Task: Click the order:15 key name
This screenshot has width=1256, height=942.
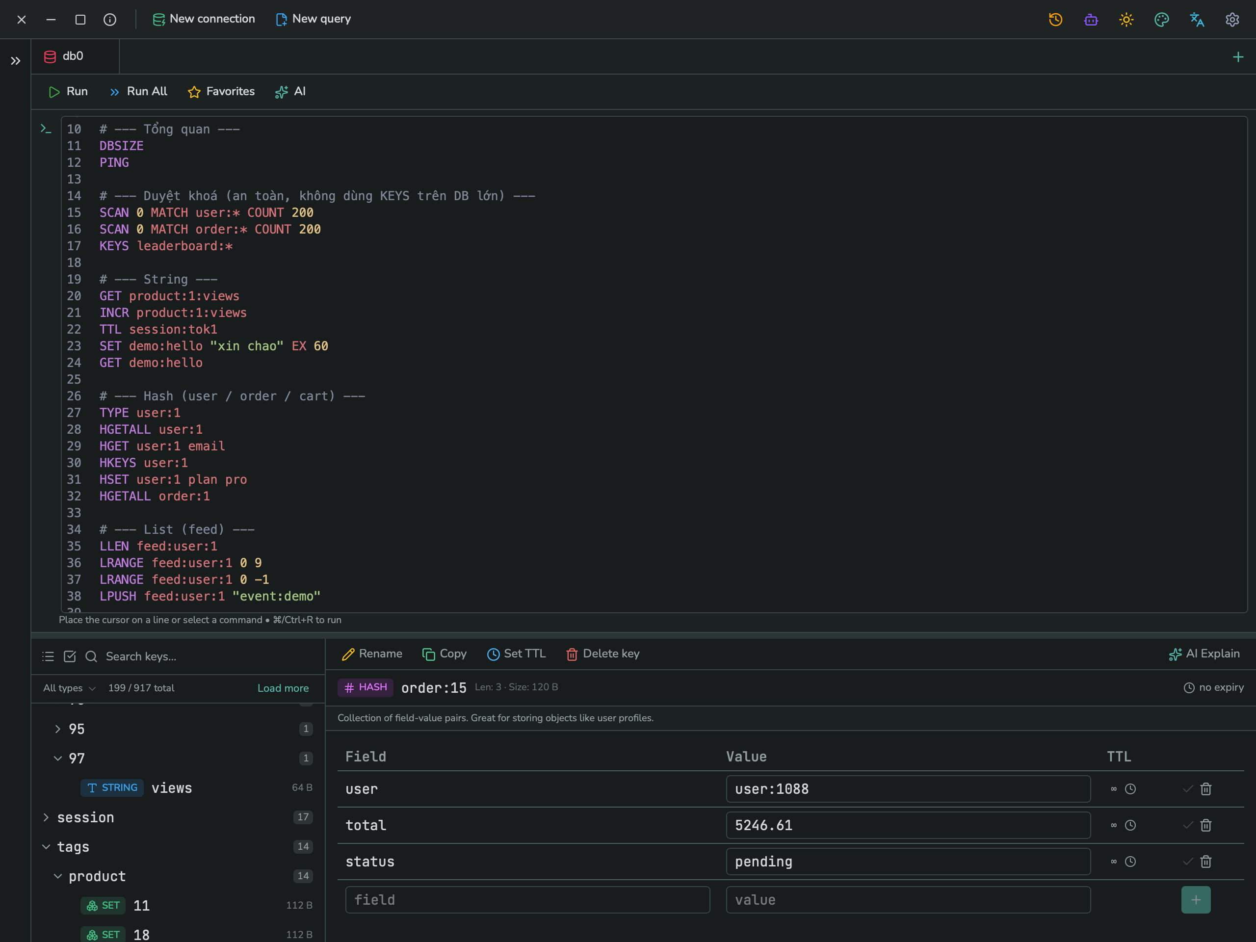Action: (x=434, y=688)
